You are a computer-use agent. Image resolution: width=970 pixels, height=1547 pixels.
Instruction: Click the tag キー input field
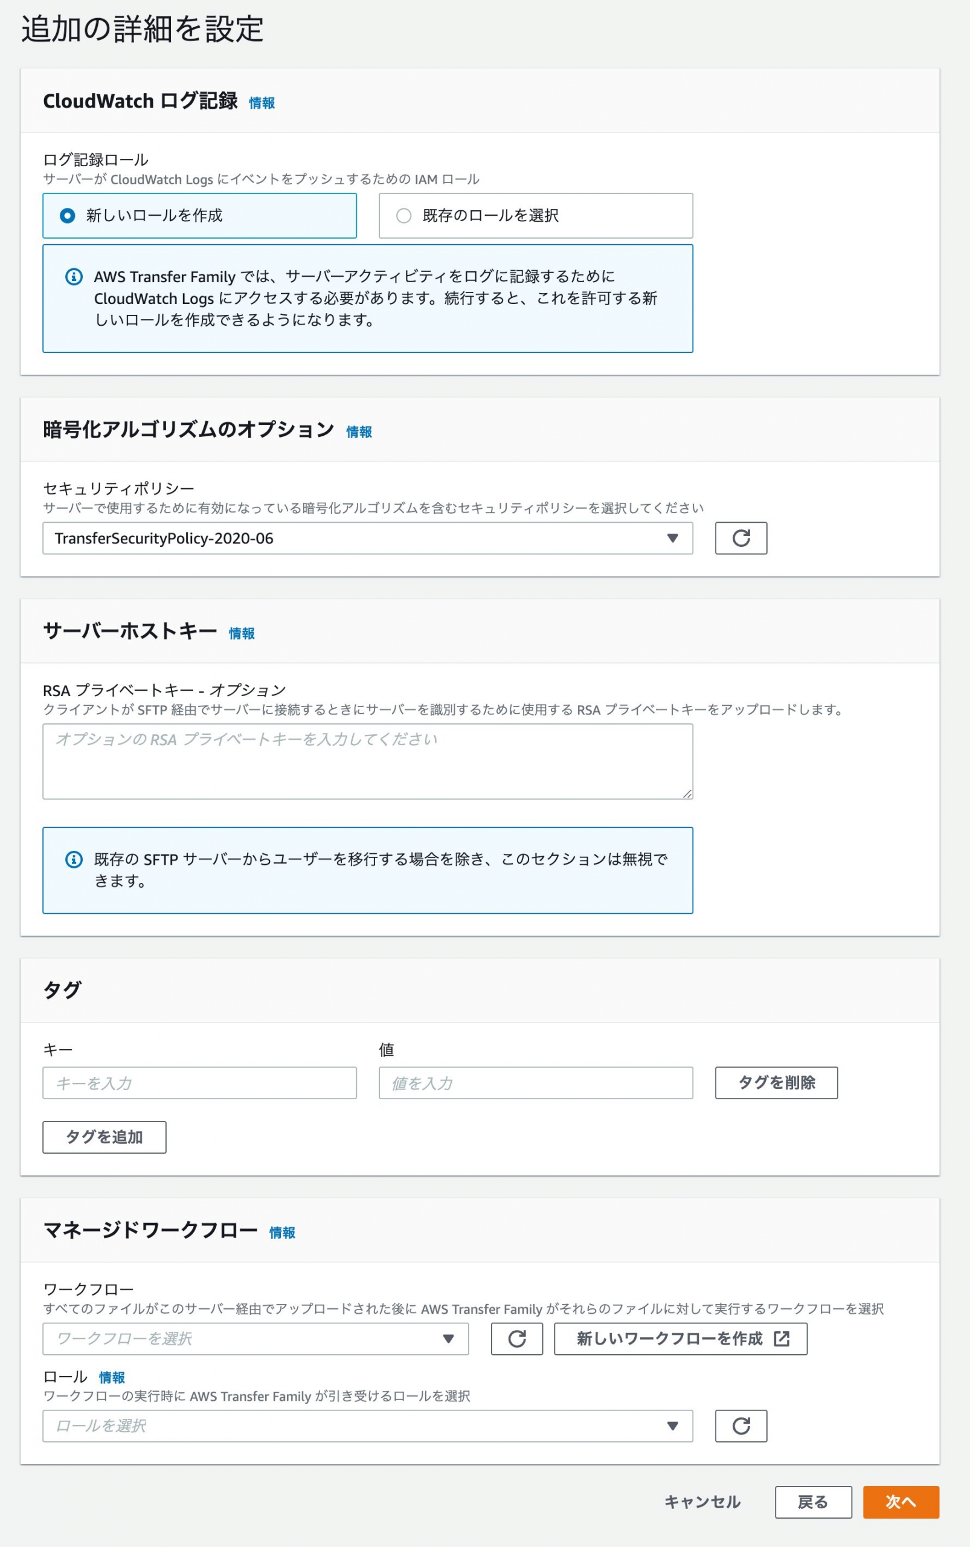199,1082
